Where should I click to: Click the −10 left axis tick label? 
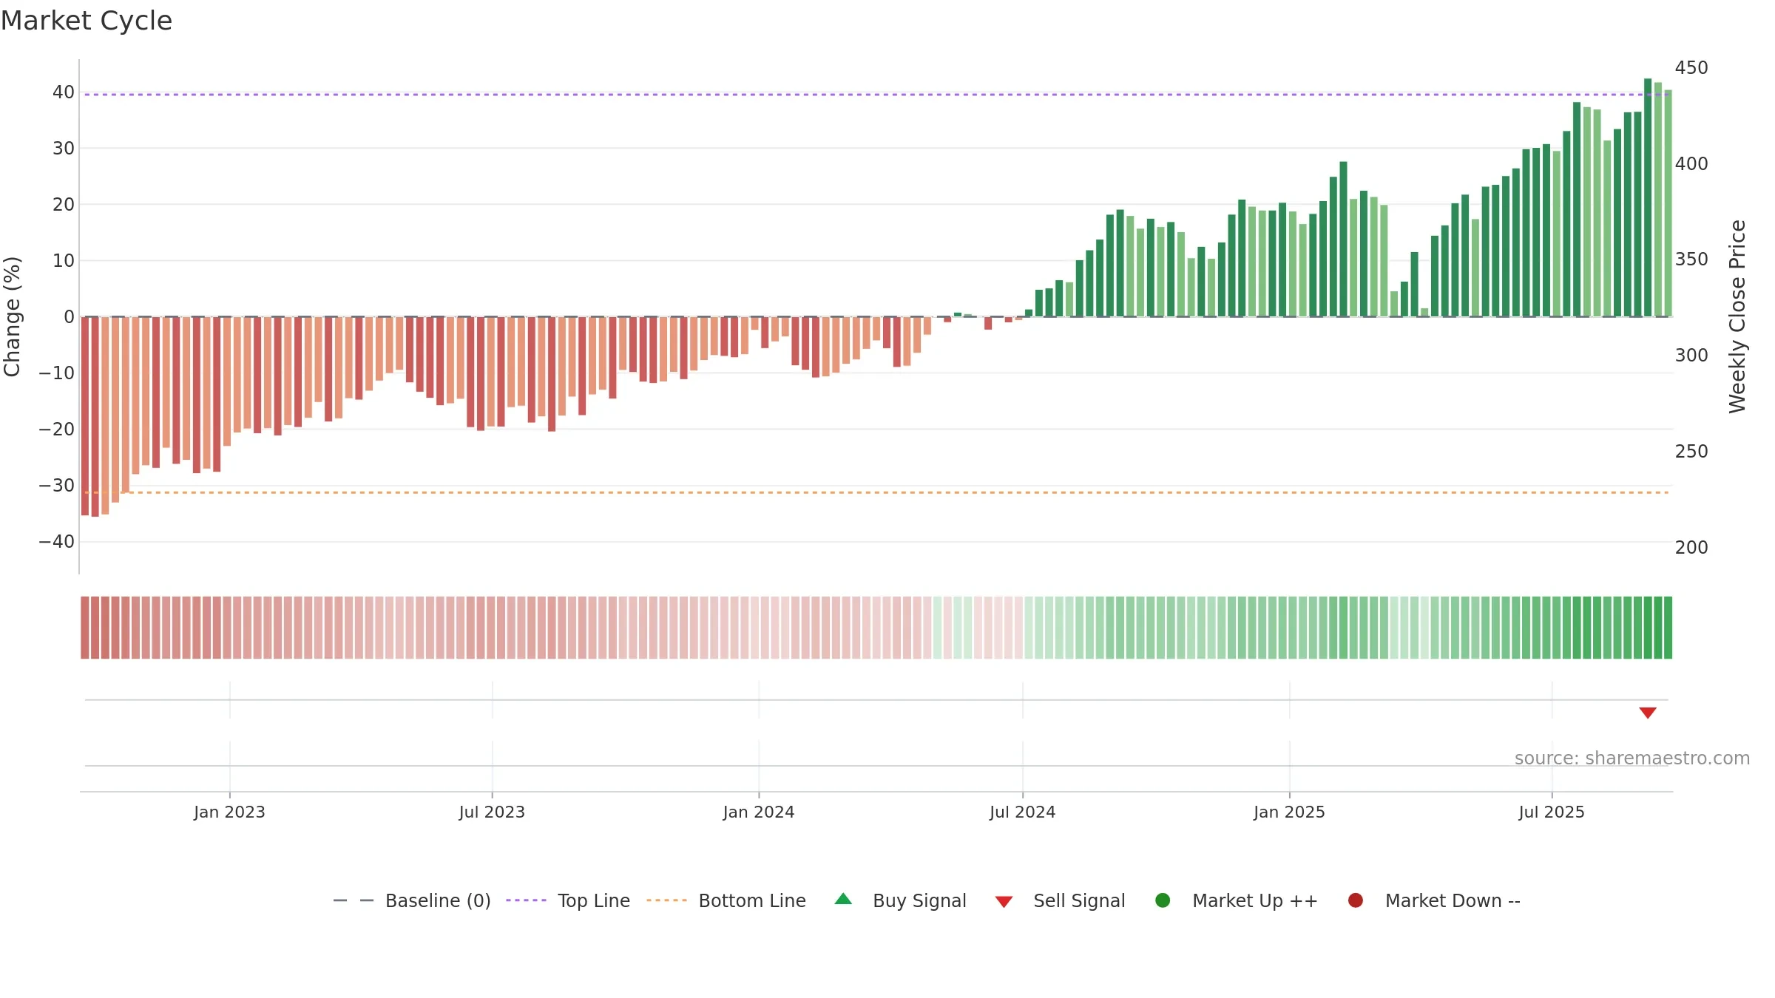click(57, 373)
